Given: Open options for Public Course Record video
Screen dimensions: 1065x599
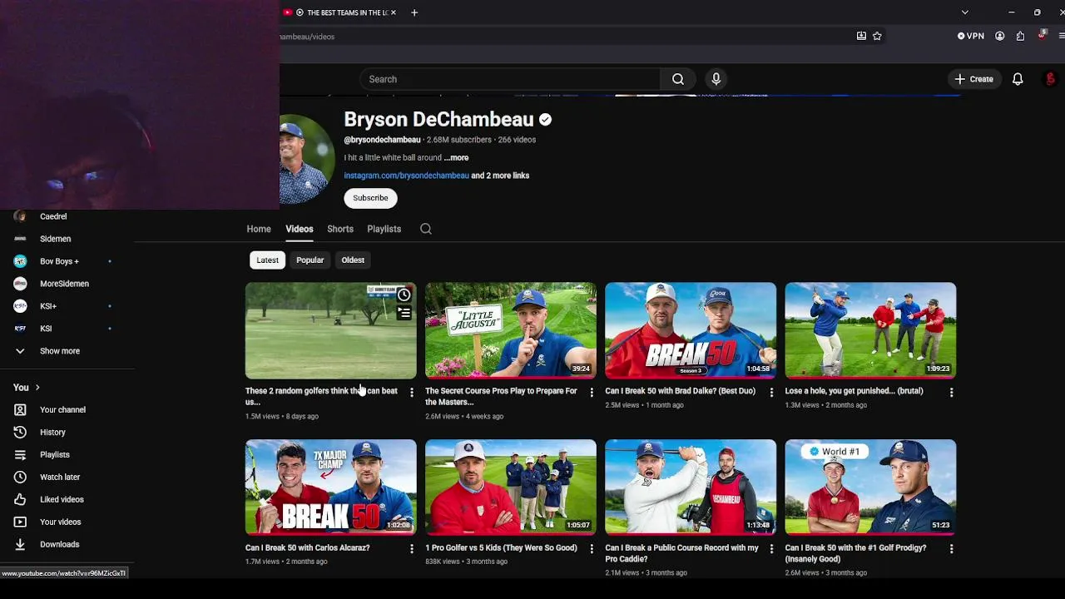Looking at the screenshot, I should 771,549.
